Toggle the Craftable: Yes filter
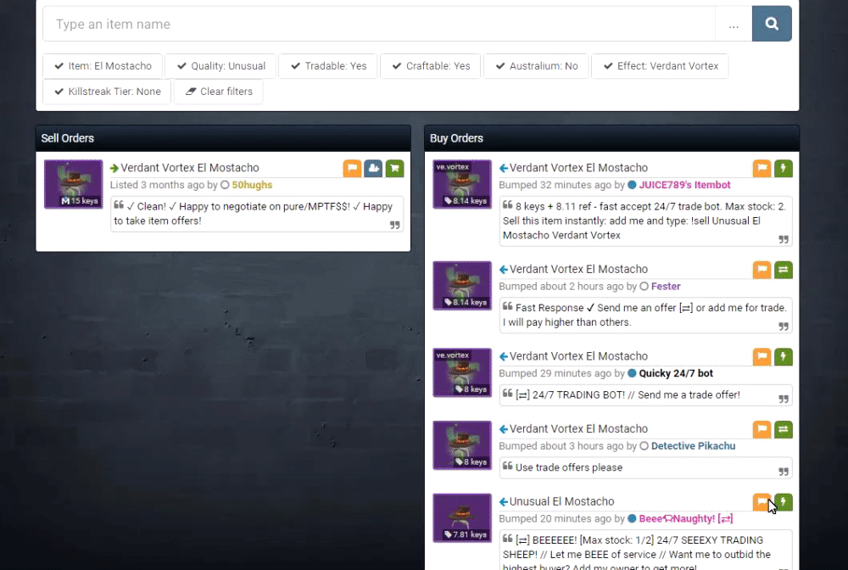The image size is (848, 570). [431, 66]
